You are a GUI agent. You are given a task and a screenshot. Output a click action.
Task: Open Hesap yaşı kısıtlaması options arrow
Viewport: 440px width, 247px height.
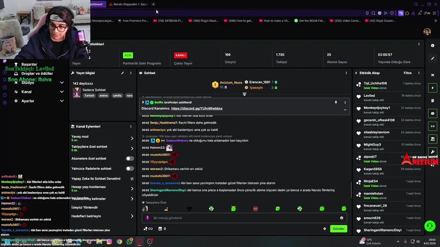click(x=132, y=189)
